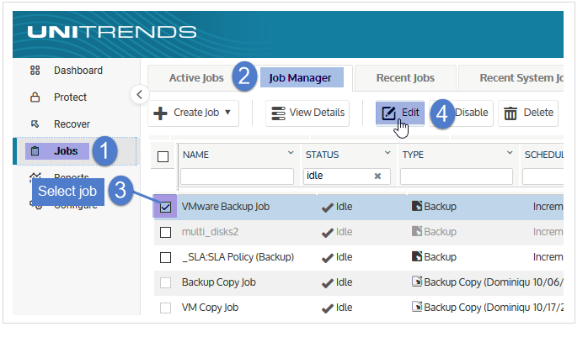Viewport: 588px width, 337px height.
Task: Open the TYPE column dropdown chevron
Action: (510, 153)
